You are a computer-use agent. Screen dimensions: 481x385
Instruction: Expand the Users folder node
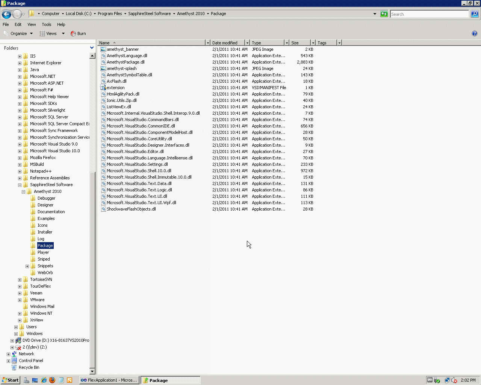[16, 327]
